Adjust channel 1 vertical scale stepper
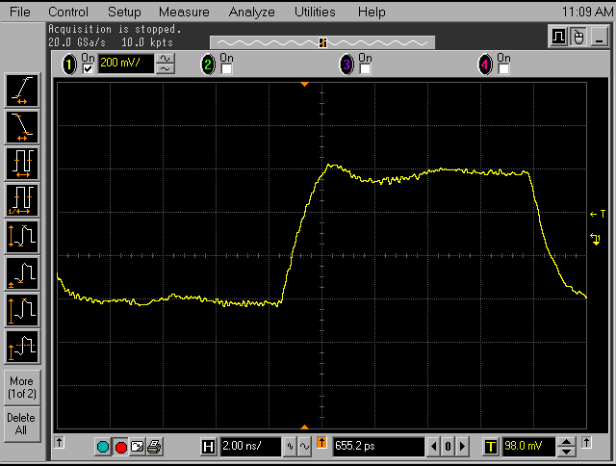The width and height of the screenshot is (616, 466). click(x=167, y=65)
